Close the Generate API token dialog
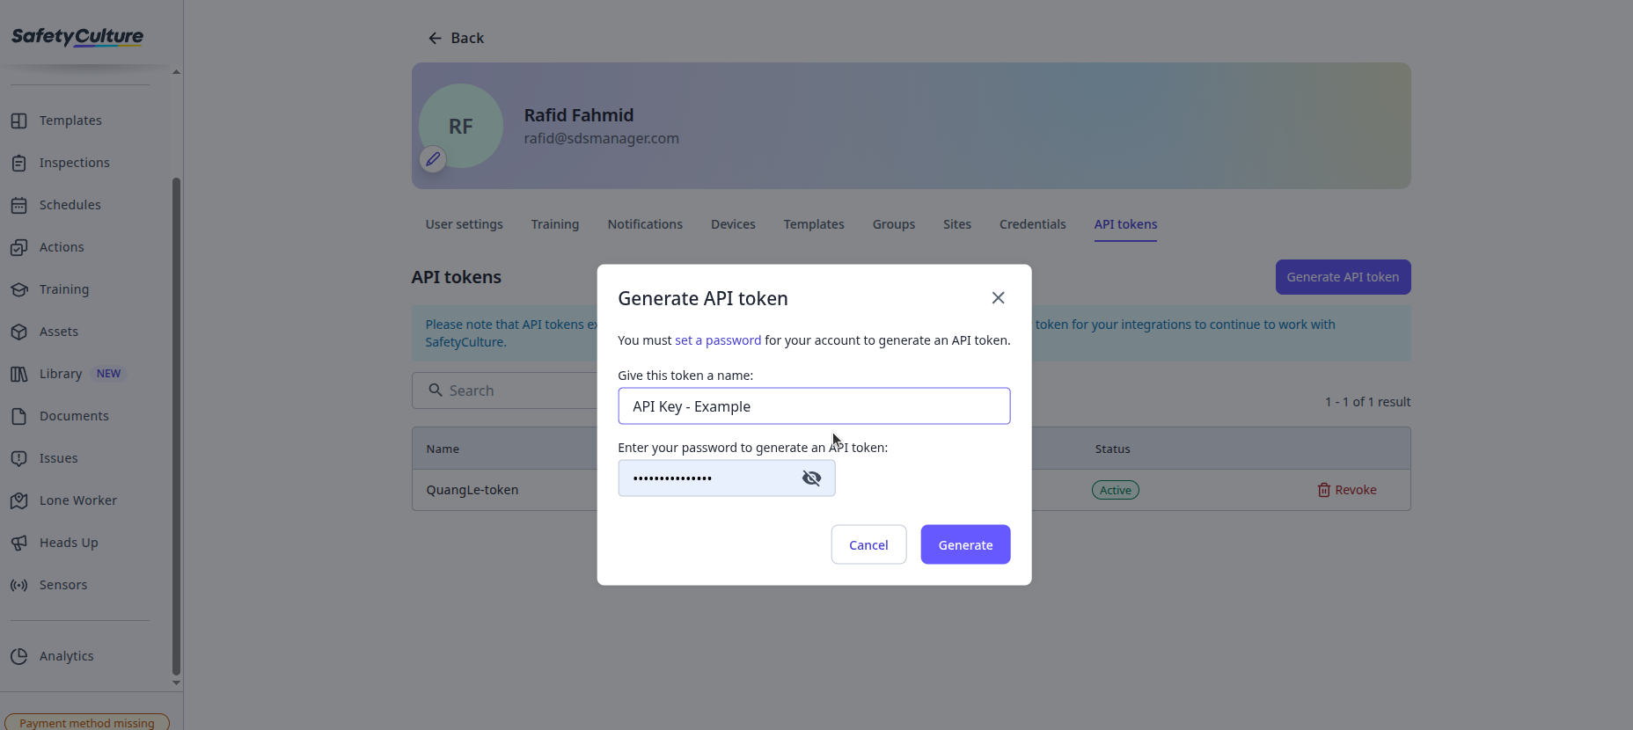Screen dimensions: 1633x730 coord(998,298)
